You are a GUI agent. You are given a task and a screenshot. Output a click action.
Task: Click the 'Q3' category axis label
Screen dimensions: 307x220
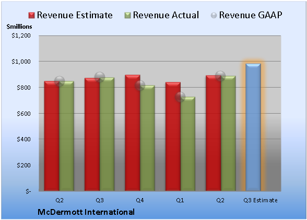[x=100, y=200]
